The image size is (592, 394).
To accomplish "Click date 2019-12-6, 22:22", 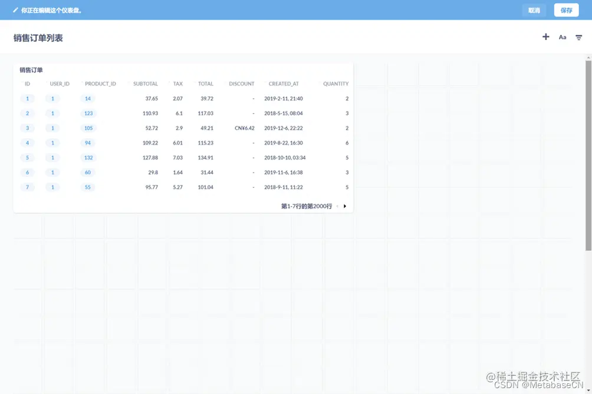I will click(x=284, y=128).
